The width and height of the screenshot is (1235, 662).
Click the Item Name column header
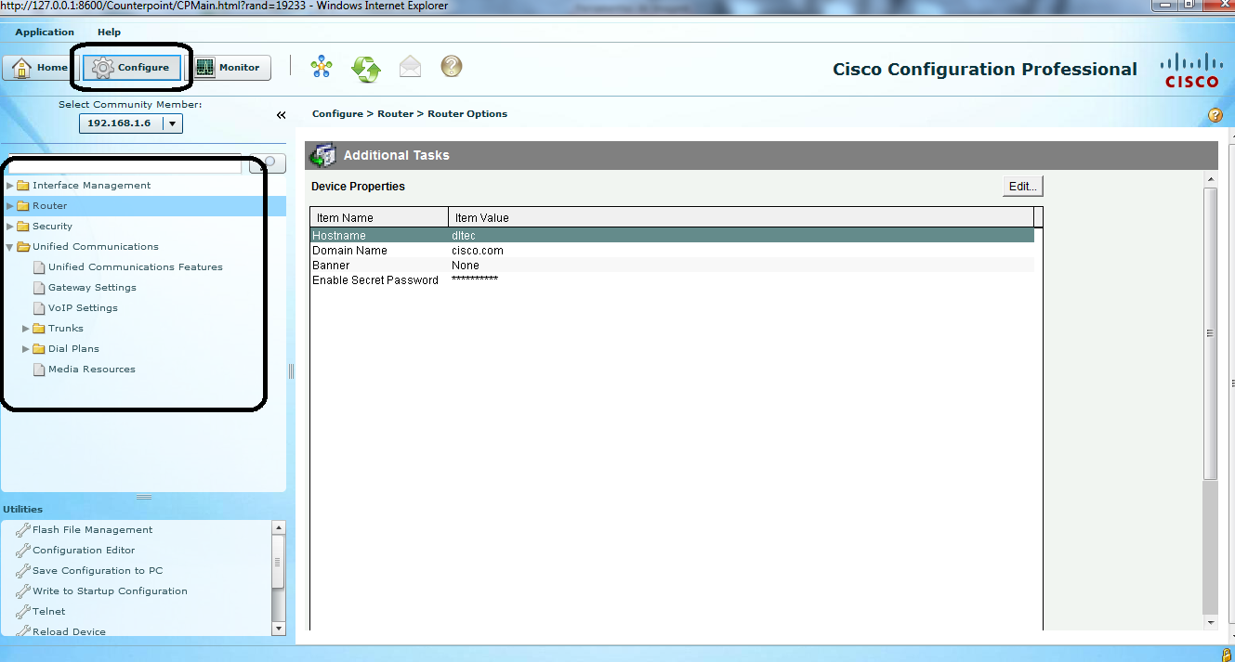379,217
